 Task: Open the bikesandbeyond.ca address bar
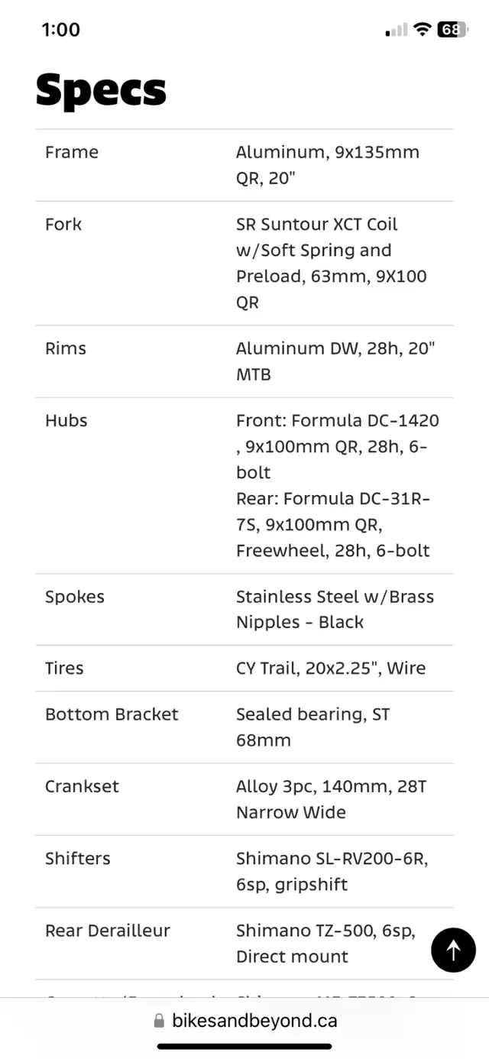pos(244,1021)
